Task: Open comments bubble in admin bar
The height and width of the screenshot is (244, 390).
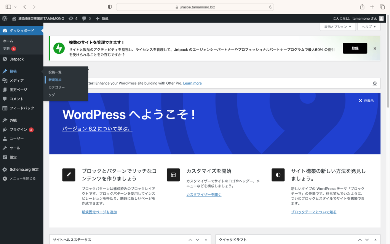Action: tap(84, 18)
